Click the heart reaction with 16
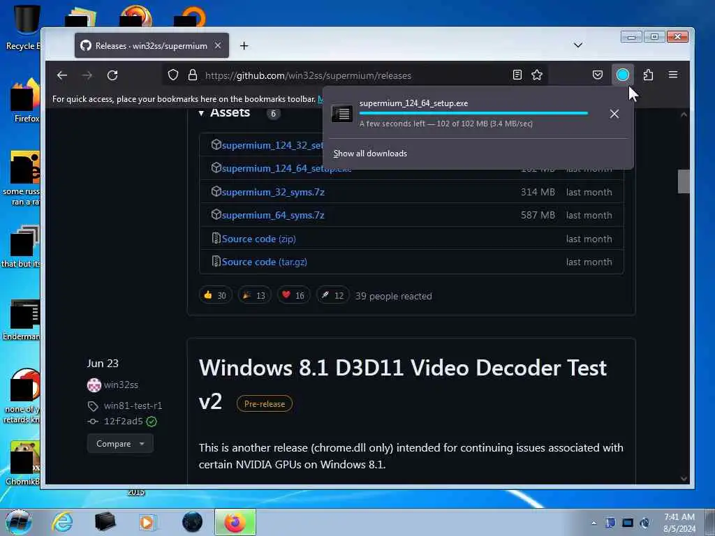This screenshot has height=536, width=715. [x=294, y=295]
